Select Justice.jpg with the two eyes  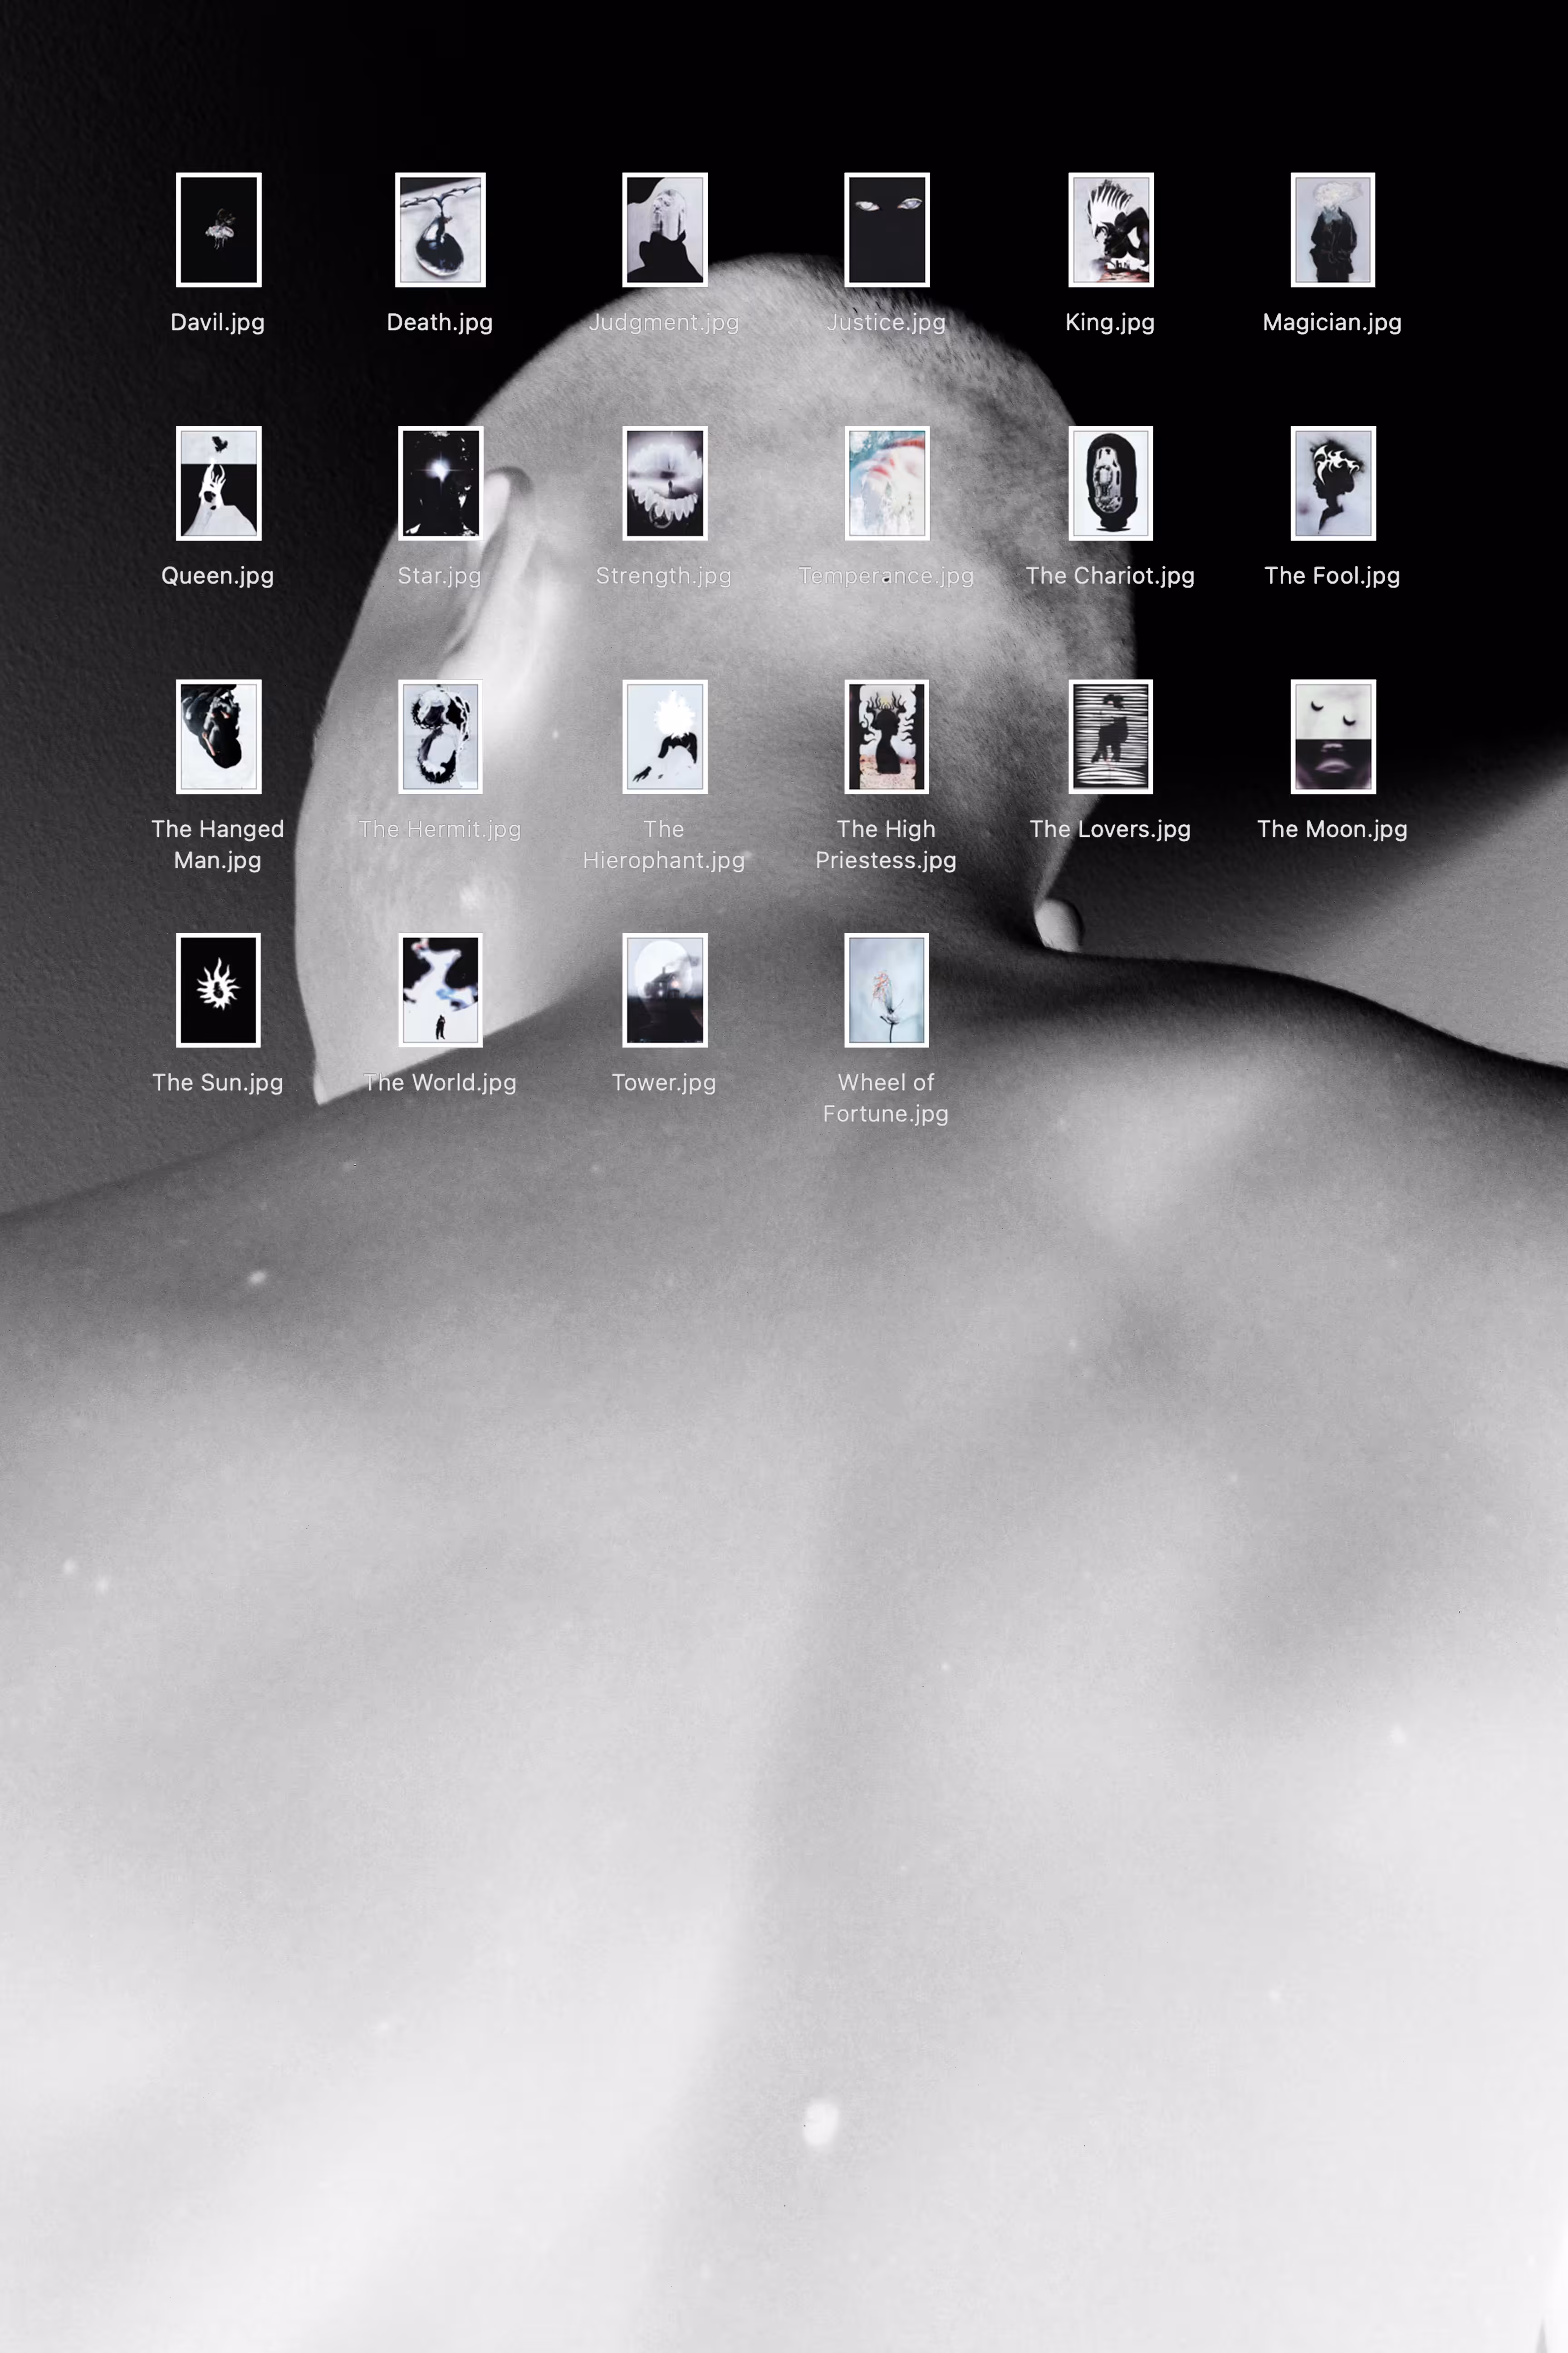coord(886,230)
